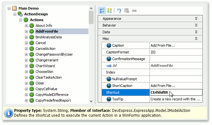Expand the Appearance property category
This screenshot has width=212, height=125.
(196, 19)
